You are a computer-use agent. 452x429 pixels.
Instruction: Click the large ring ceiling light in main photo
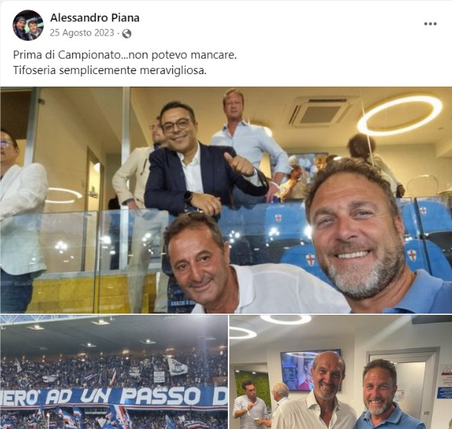click(x=400, y=116)
